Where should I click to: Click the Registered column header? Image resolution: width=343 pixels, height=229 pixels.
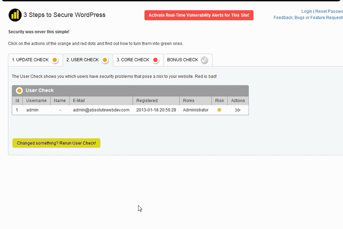coord(147,101)
